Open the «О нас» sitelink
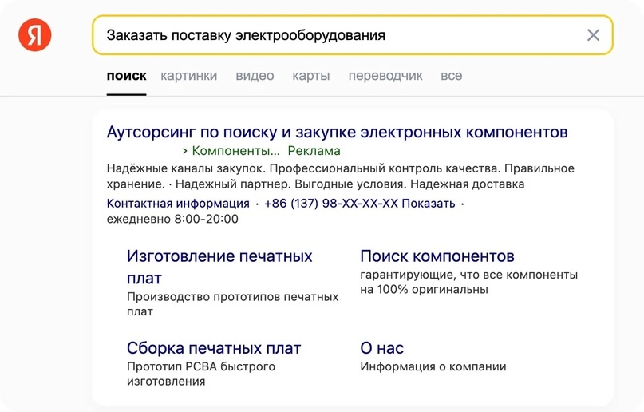Viewport: 644px width, 412px height. click(x=382, y=348)
